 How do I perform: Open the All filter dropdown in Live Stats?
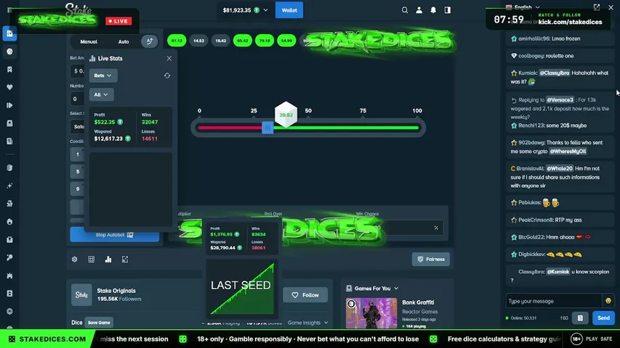click(x=101, y=95)
